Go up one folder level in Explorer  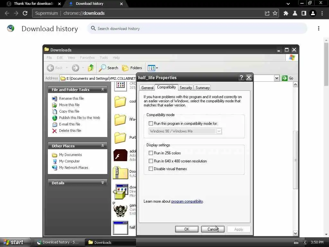91,68
